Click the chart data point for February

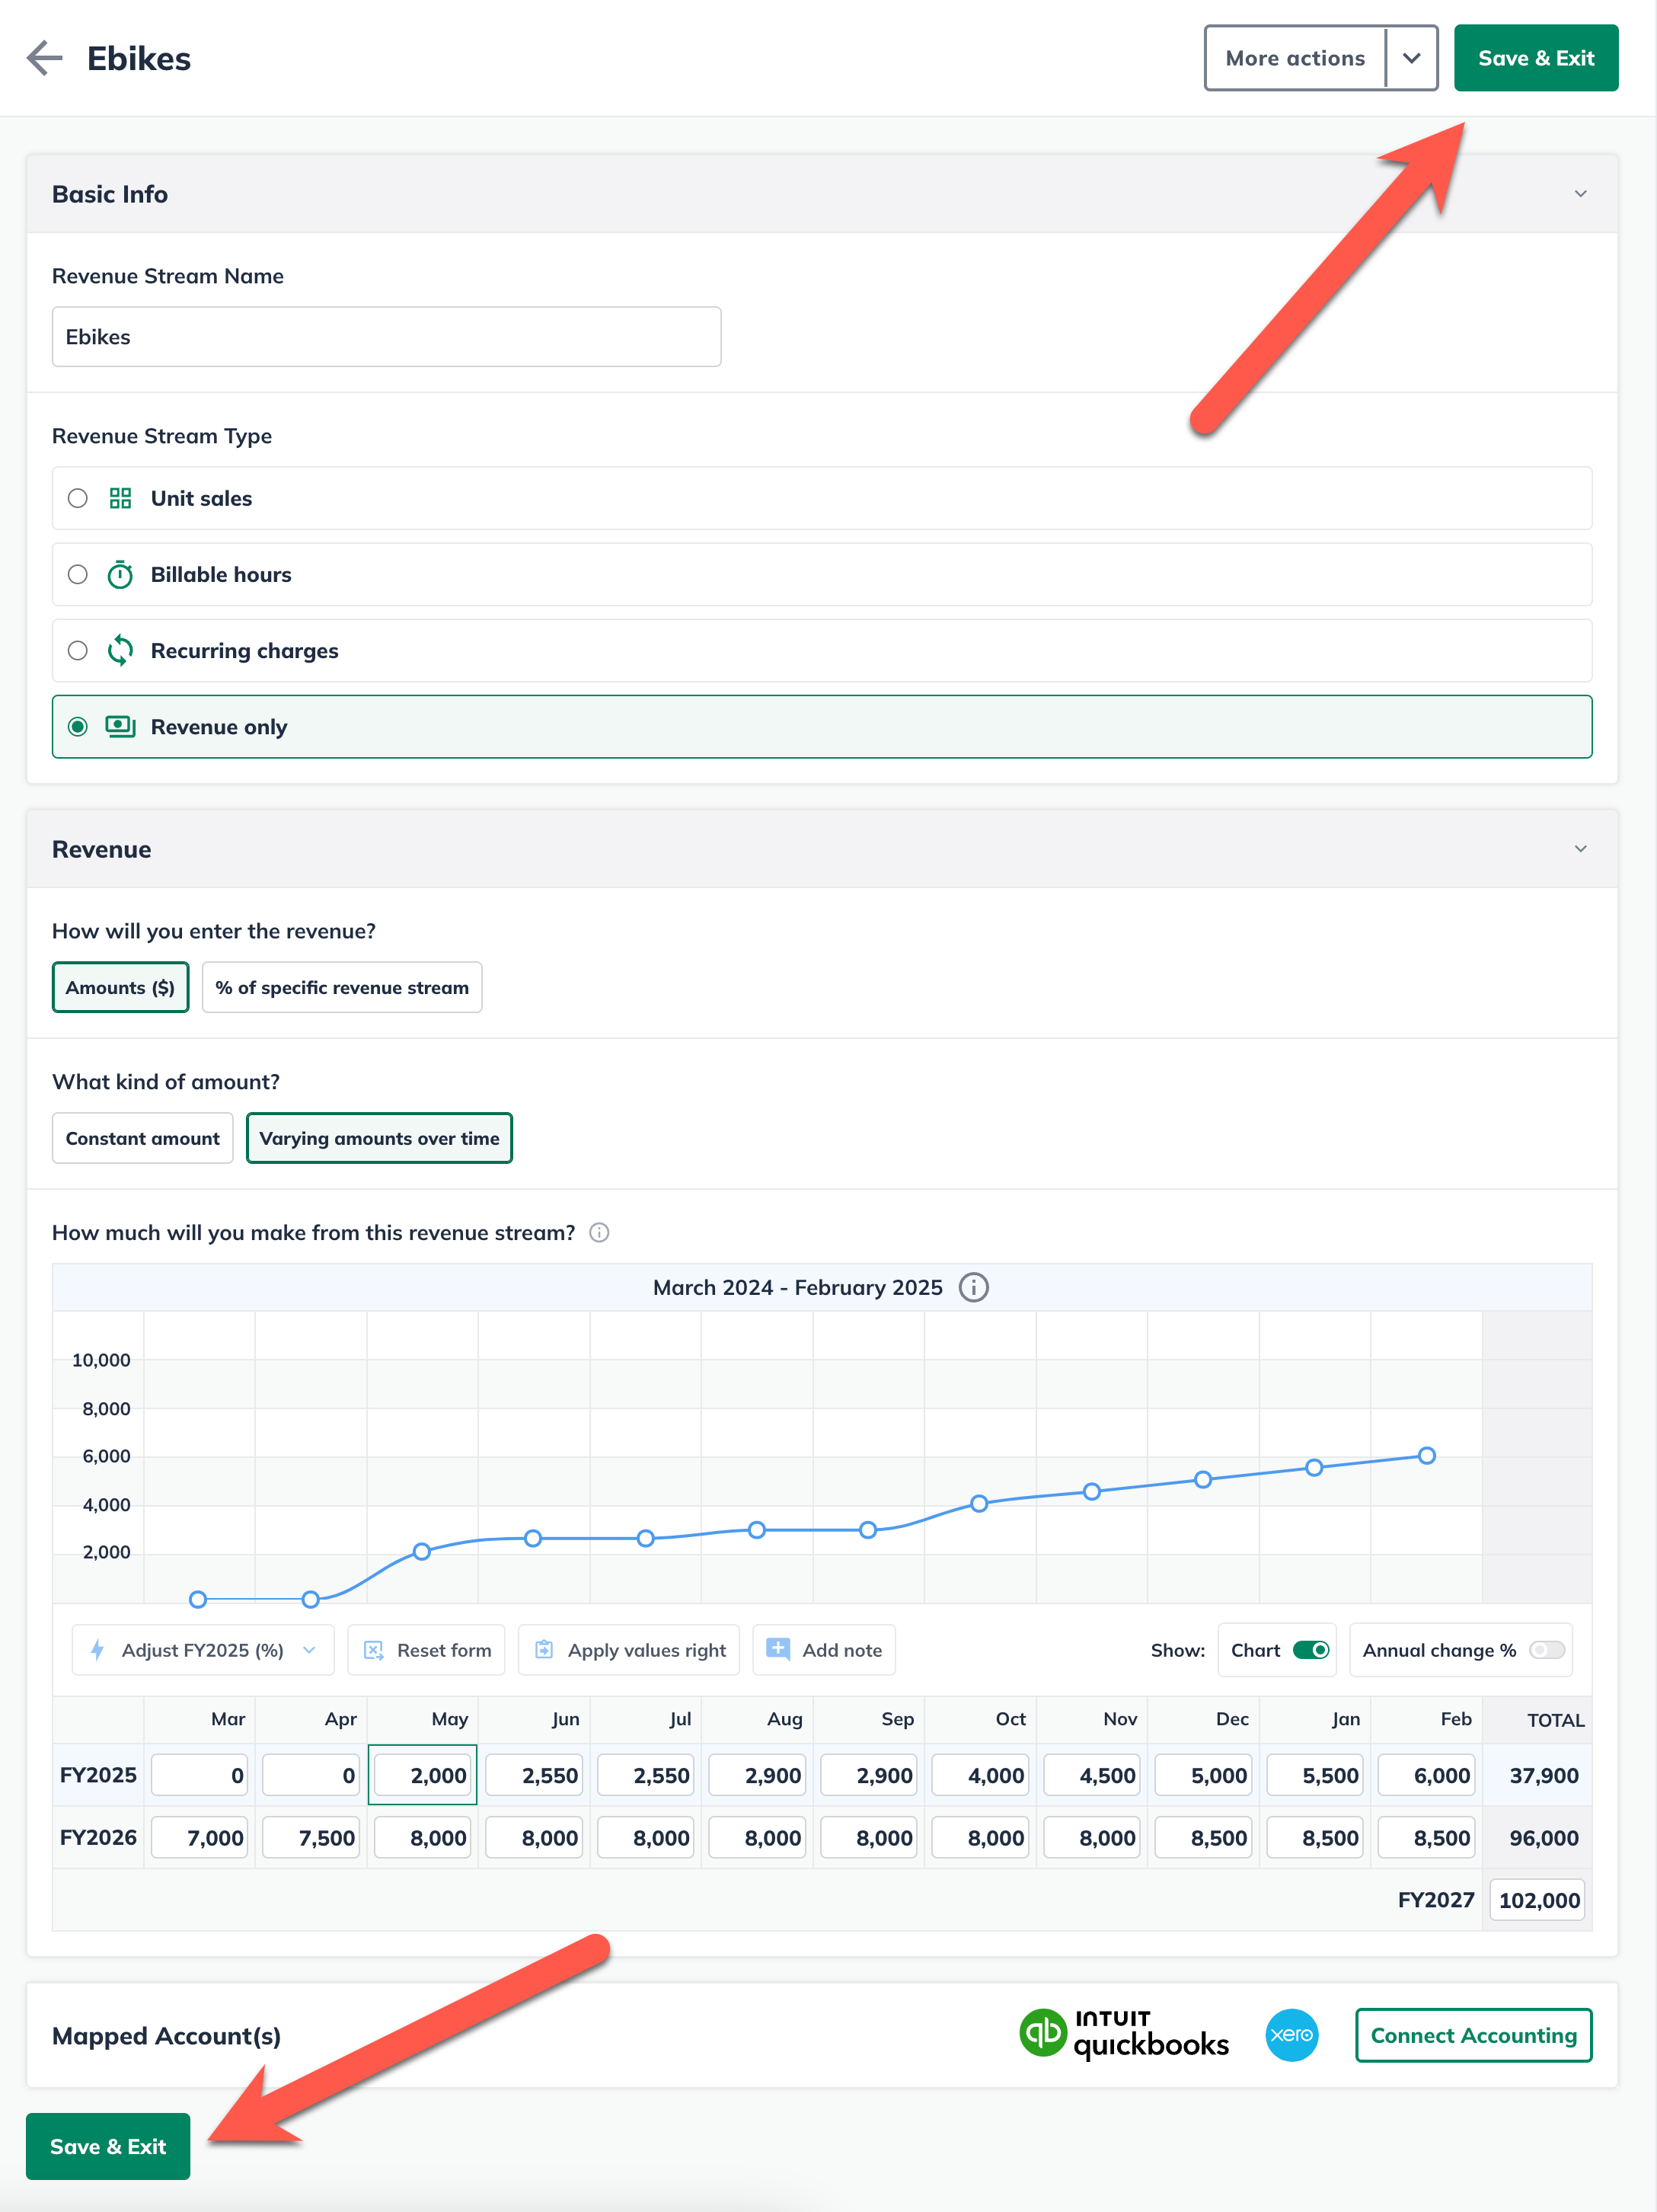click(1427, 1456)
